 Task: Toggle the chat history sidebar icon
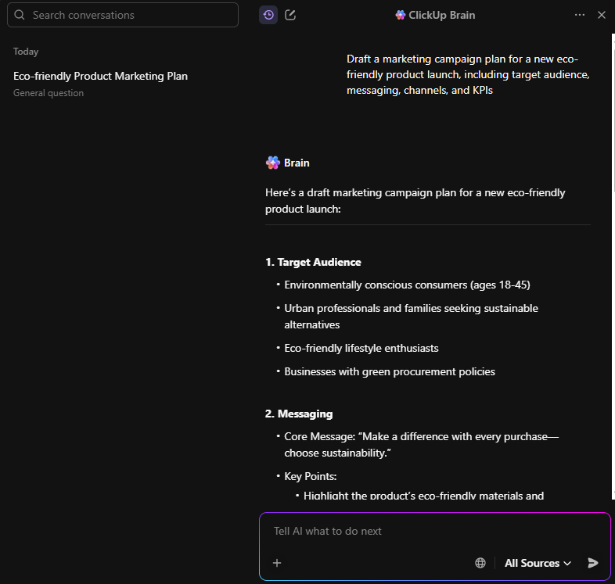click(x=268, y=15)
